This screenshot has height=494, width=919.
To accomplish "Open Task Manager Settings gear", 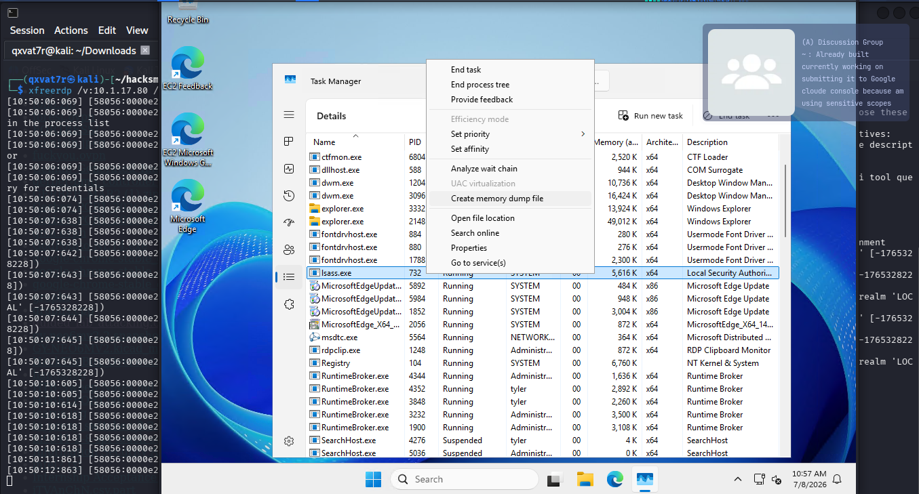I will coord(289,441).
